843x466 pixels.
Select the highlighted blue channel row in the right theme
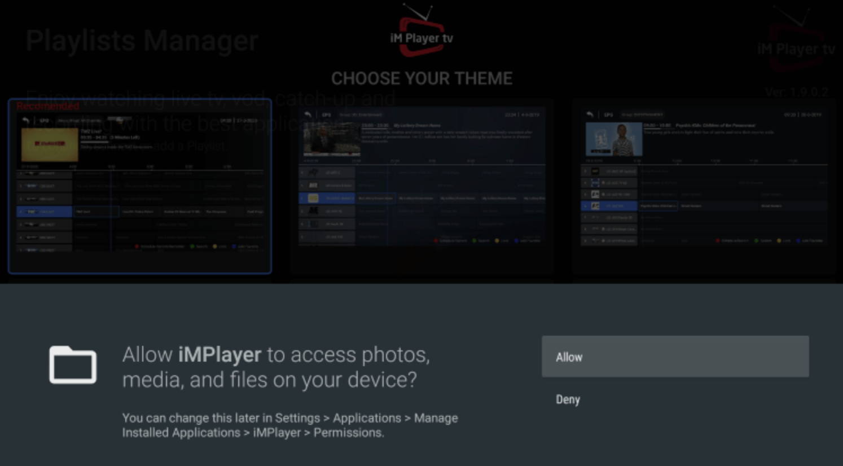point(609,206)
